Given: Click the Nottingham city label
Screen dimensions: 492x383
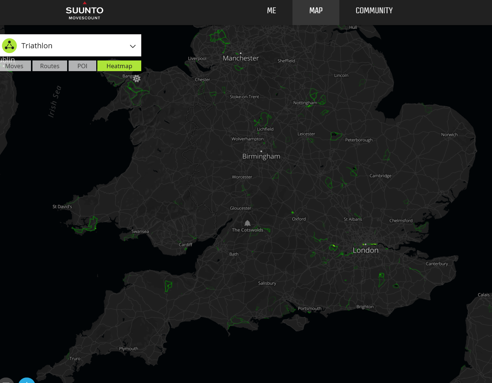Looking at the screenshot, I should point(305,103).
